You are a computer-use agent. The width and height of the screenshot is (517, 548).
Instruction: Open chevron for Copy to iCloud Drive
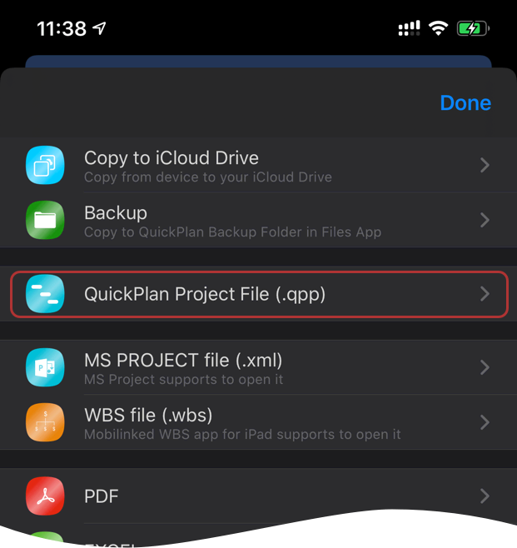pyautogui.click(x=485, y=165)
